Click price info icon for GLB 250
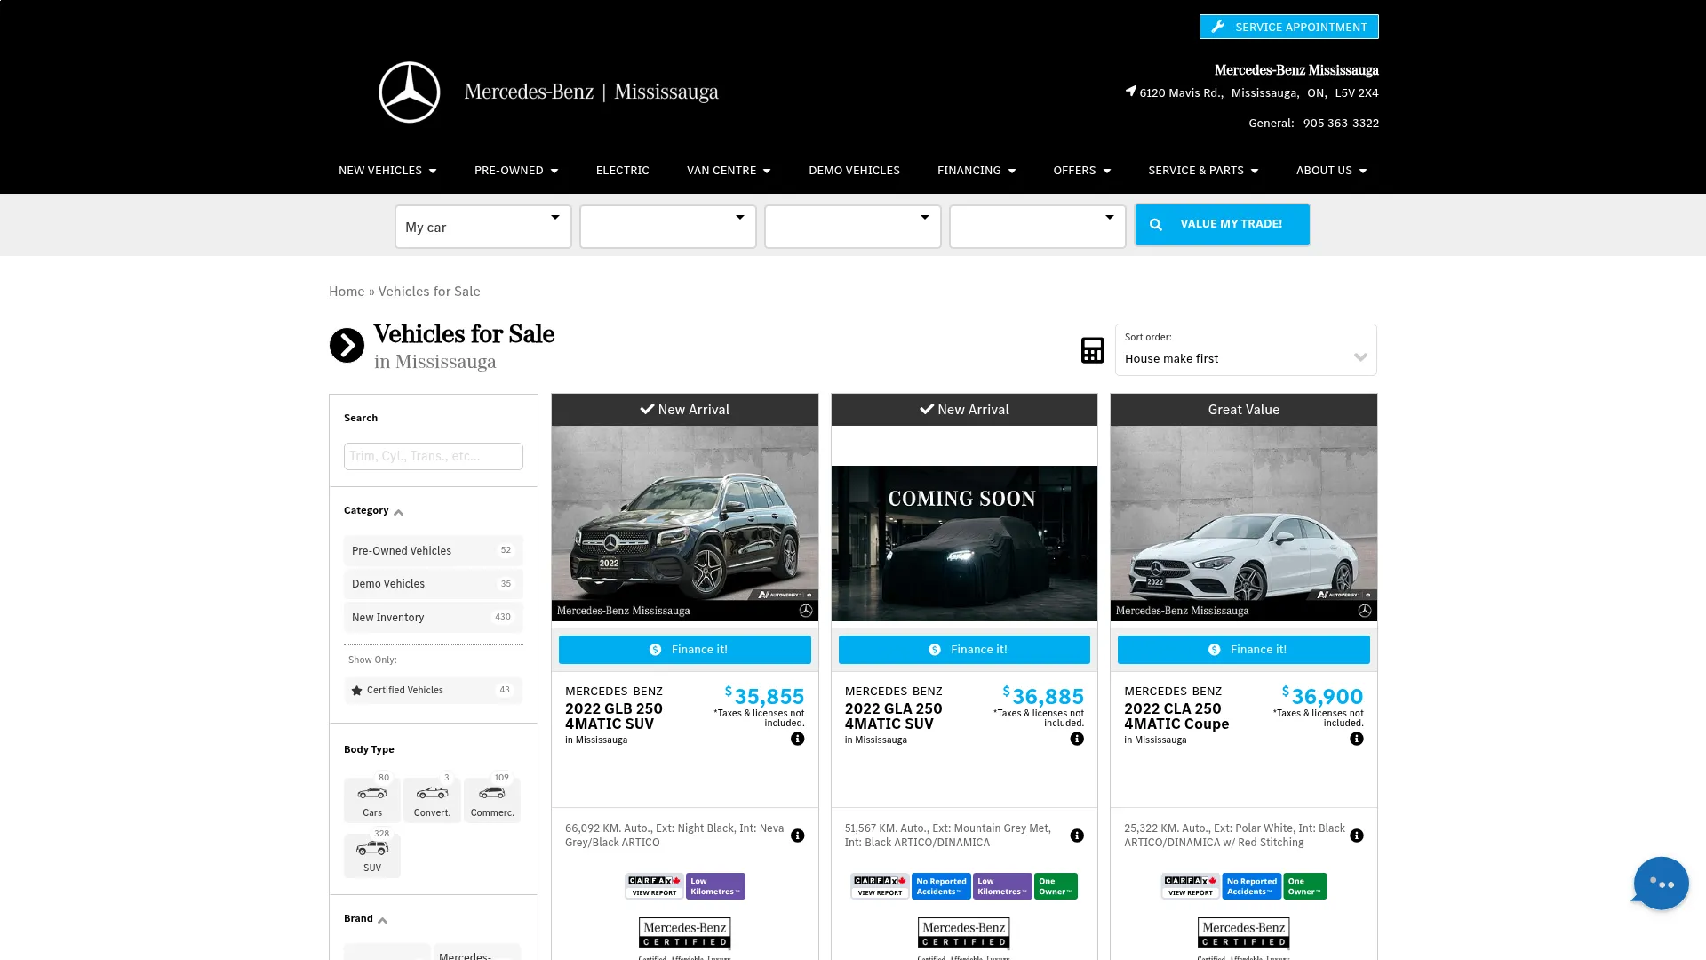 [798, 739]
